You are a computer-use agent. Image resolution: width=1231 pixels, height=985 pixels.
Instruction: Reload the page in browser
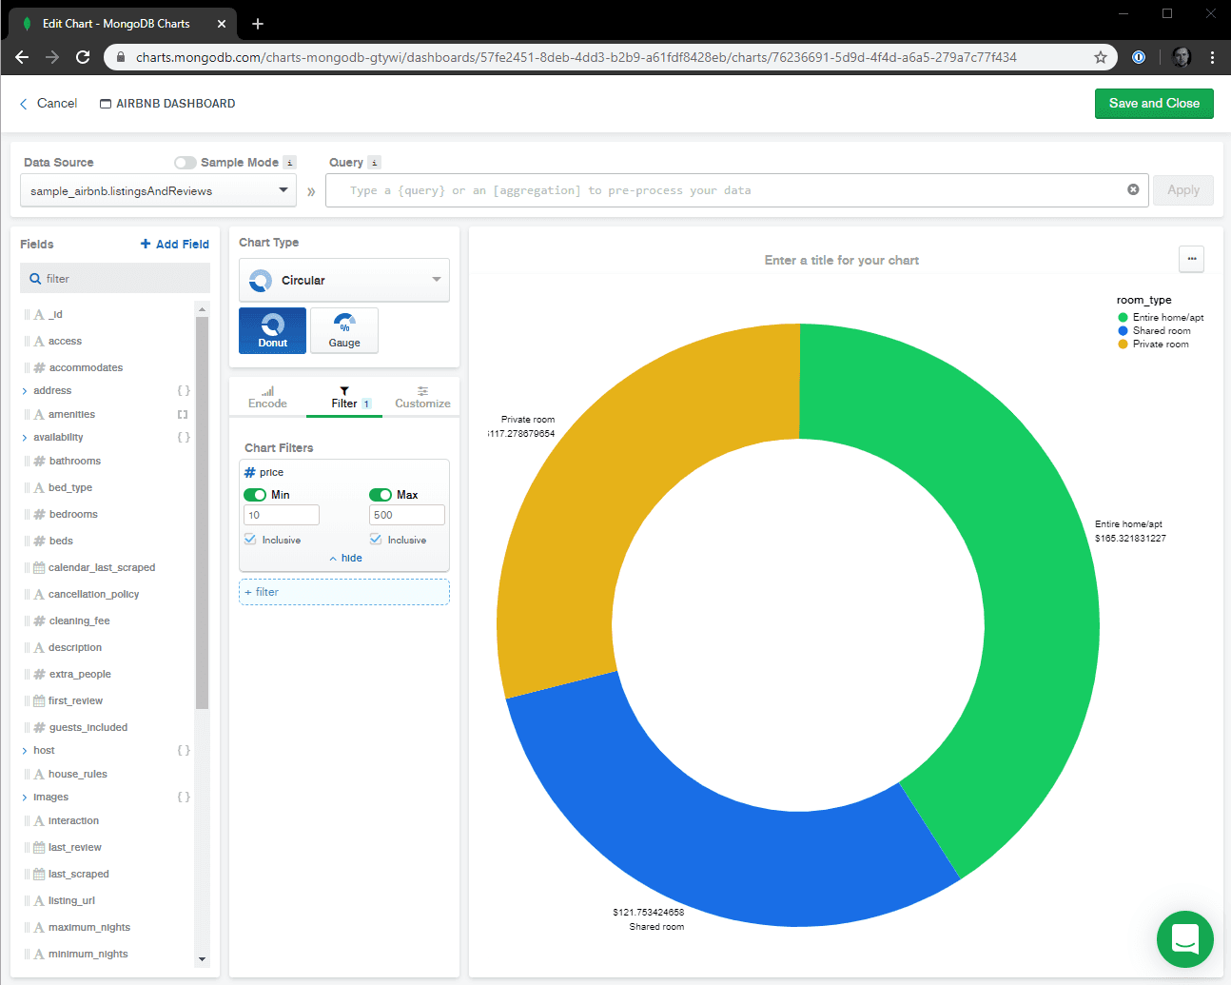(x=83, y=57)
